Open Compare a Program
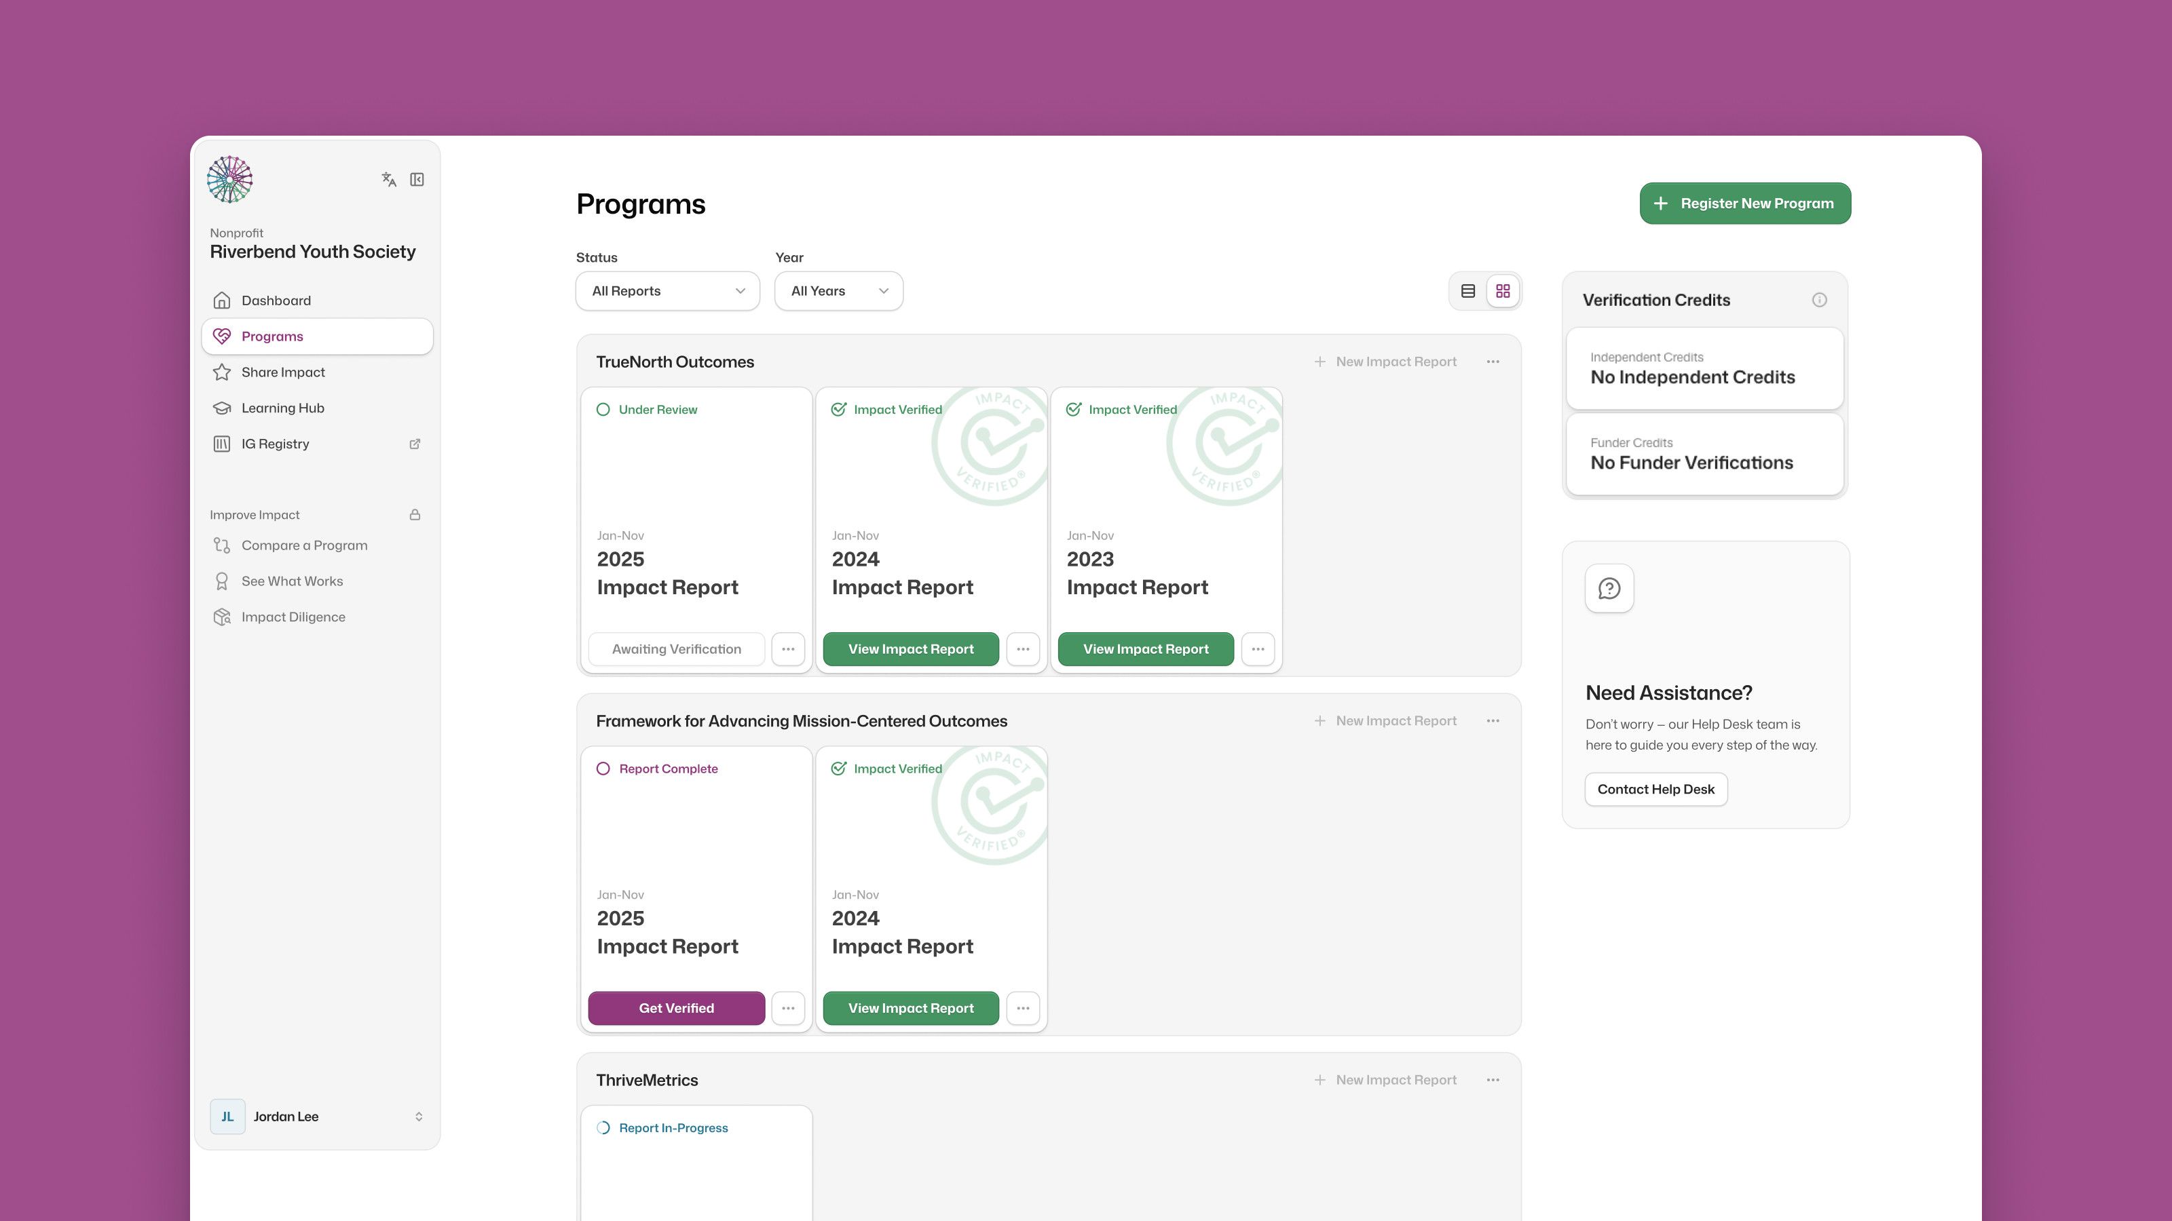Screen dimensions: 2172x1221 317,545
